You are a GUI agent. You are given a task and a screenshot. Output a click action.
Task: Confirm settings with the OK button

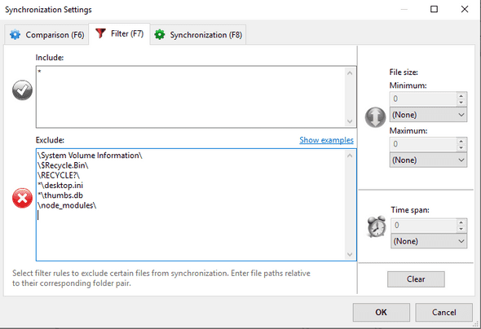click(382, 312)
